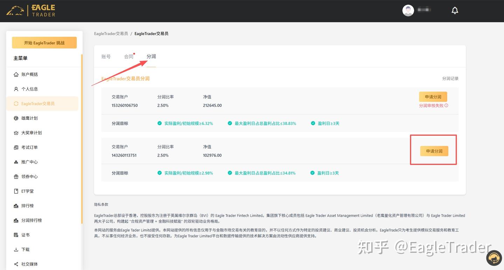The height and width of the screenshot is (270, 504).
Task: Click the 领券中心 coupon icon
Action: coord(16,176)
